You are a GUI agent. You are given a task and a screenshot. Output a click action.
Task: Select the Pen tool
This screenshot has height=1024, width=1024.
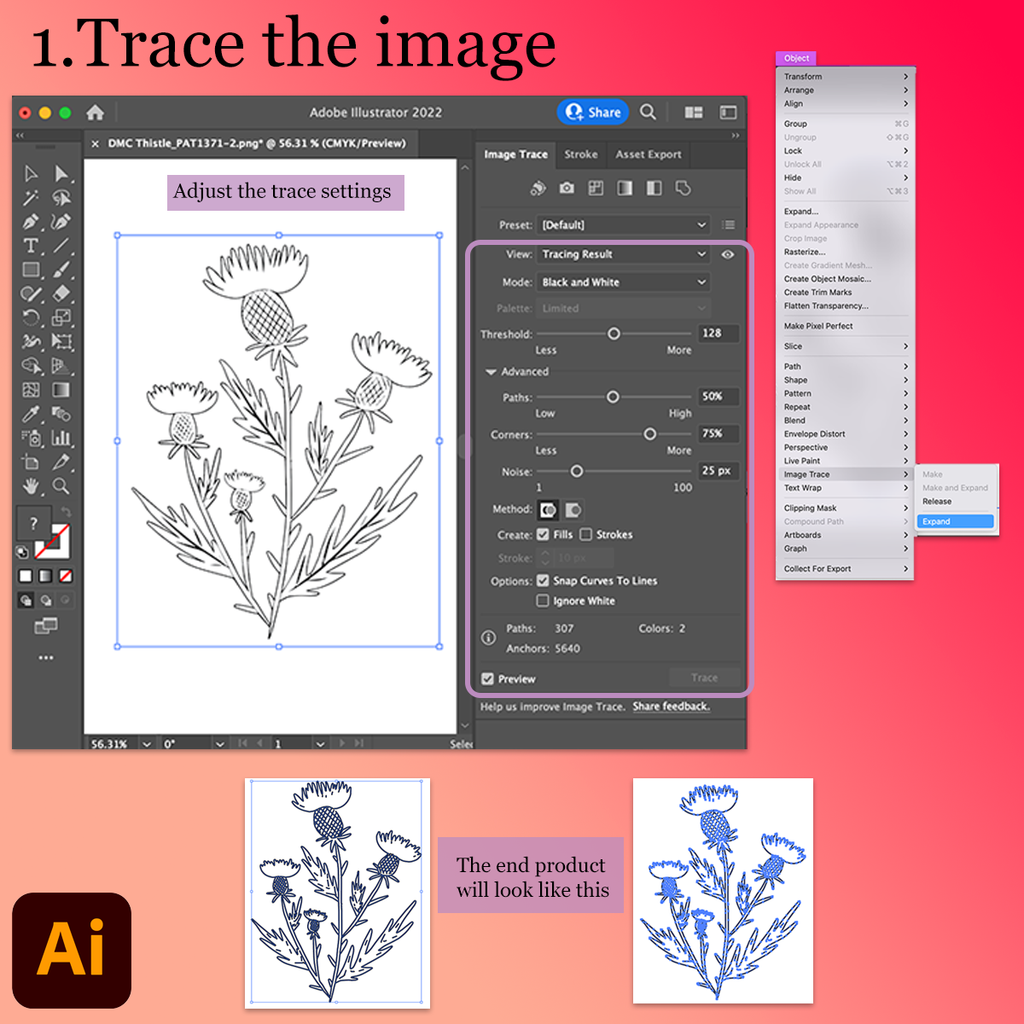(x=31, y=221)
